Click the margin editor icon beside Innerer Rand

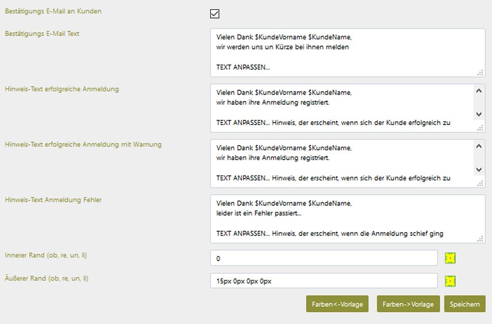click(x=450, y=258)
